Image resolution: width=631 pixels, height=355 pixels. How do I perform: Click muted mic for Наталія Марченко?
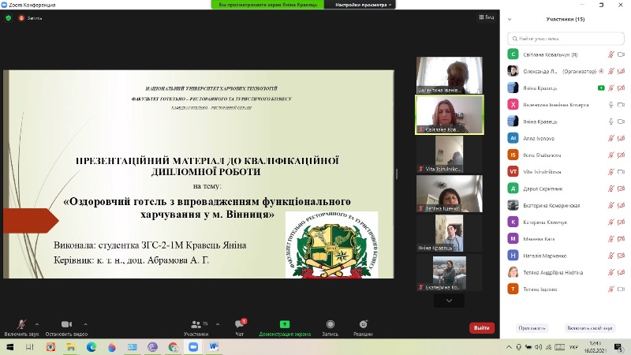click(x=610, y=256)
